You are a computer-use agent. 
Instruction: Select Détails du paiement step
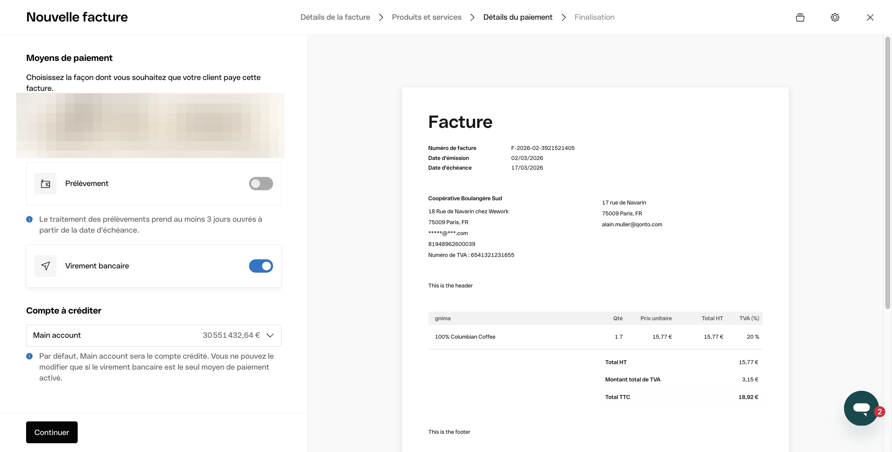coord(517,17)
